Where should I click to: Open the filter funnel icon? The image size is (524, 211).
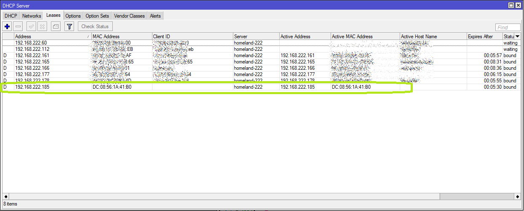pos(70,26)
